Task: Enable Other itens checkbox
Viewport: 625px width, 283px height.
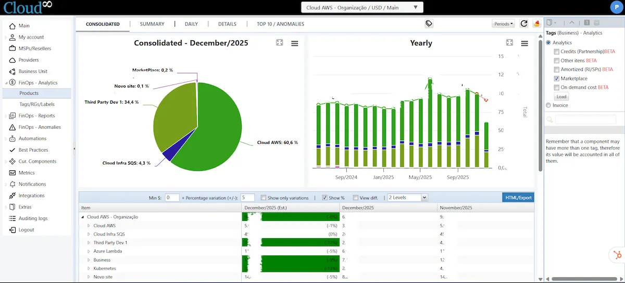Action: 557,60
